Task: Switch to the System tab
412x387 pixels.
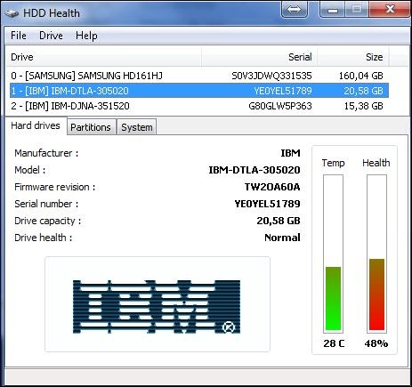Action: click(x=137, y=127)
